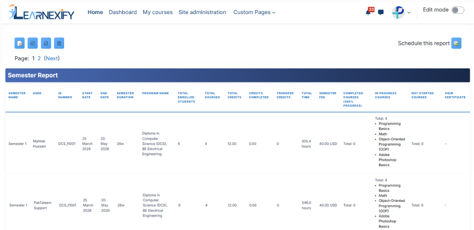Image resolution: width=474 pixels, height=230 pixels.
Task: Click the Schedule this report label
Action: 424,43
